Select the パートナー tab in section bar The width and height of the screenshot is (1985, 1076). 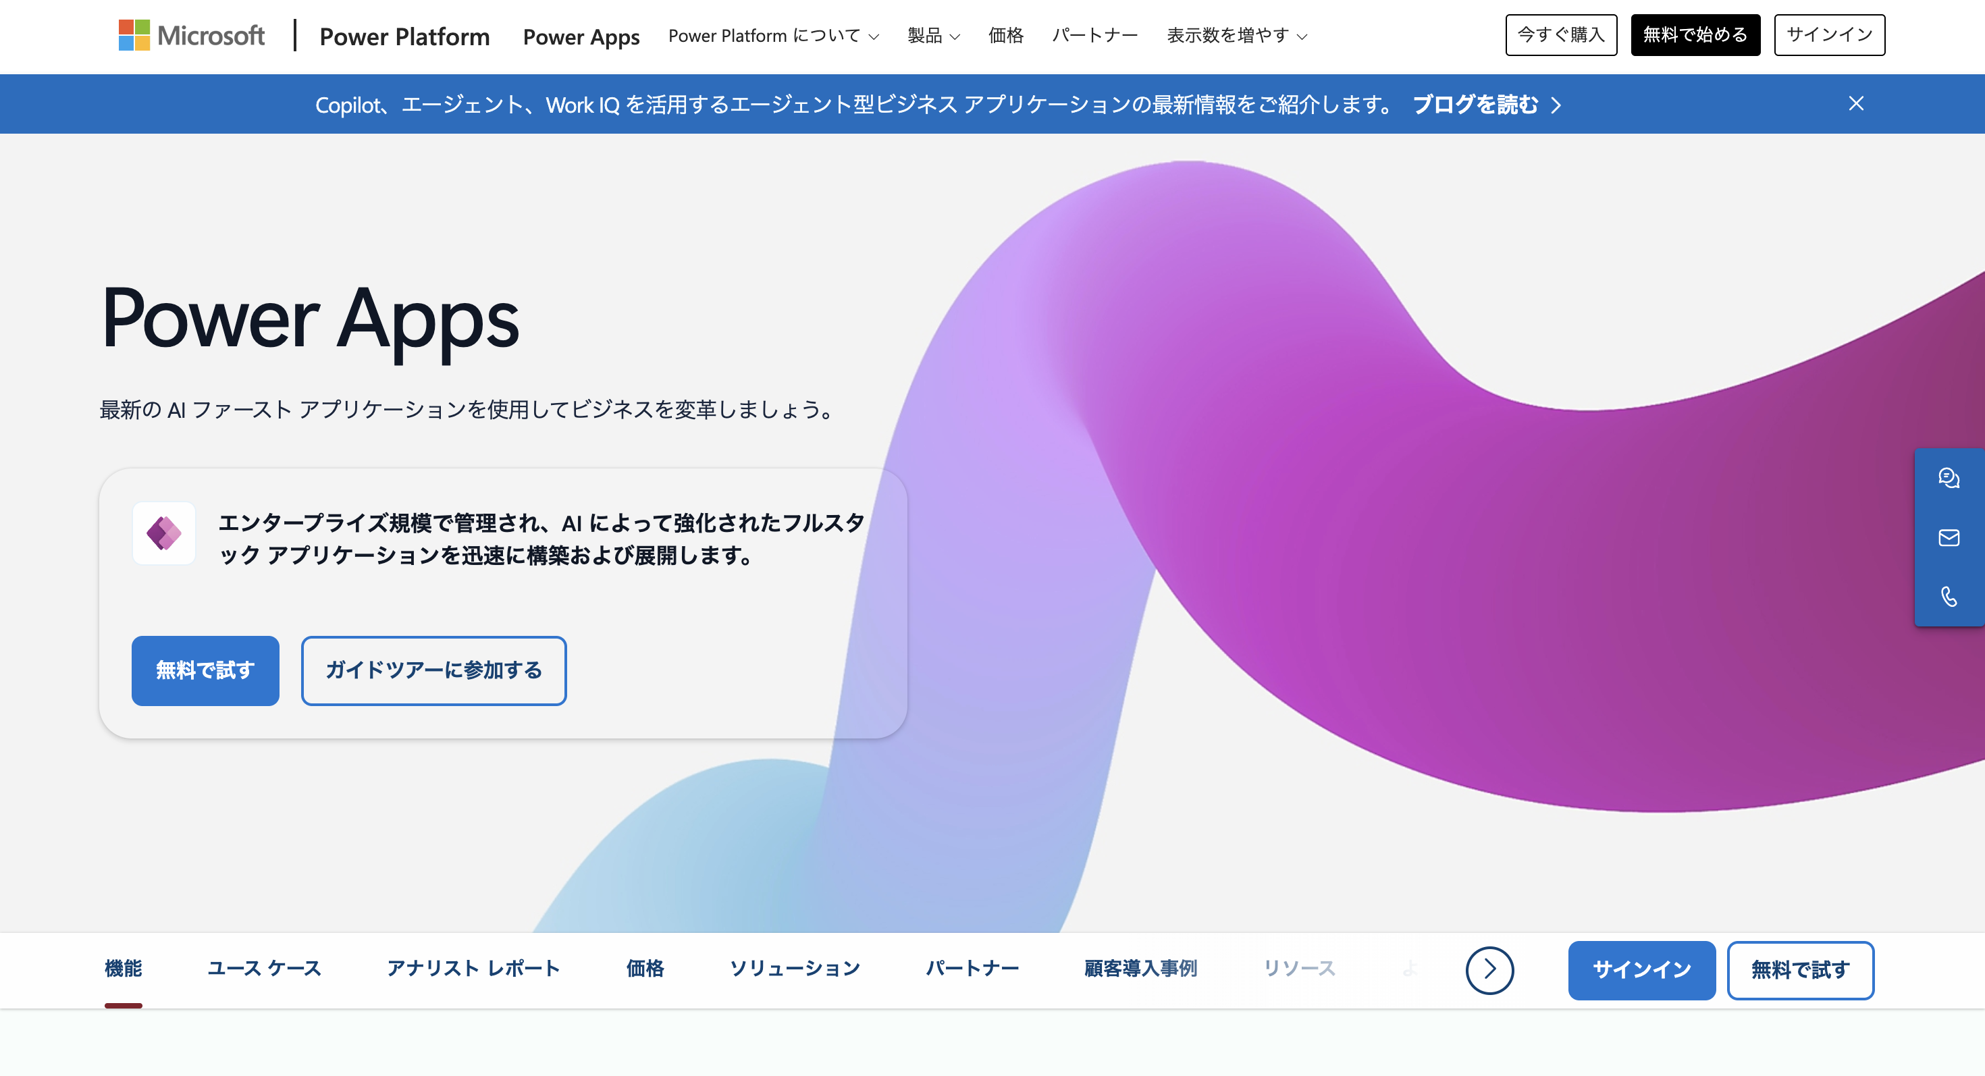pos(972,968)
